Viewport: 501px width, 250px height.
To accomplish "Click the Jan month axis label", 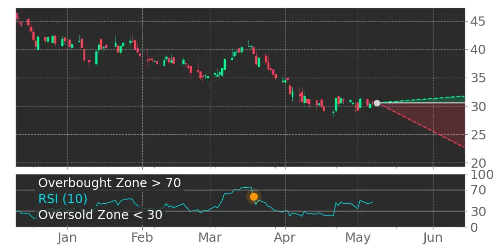I will pos(68,238).
